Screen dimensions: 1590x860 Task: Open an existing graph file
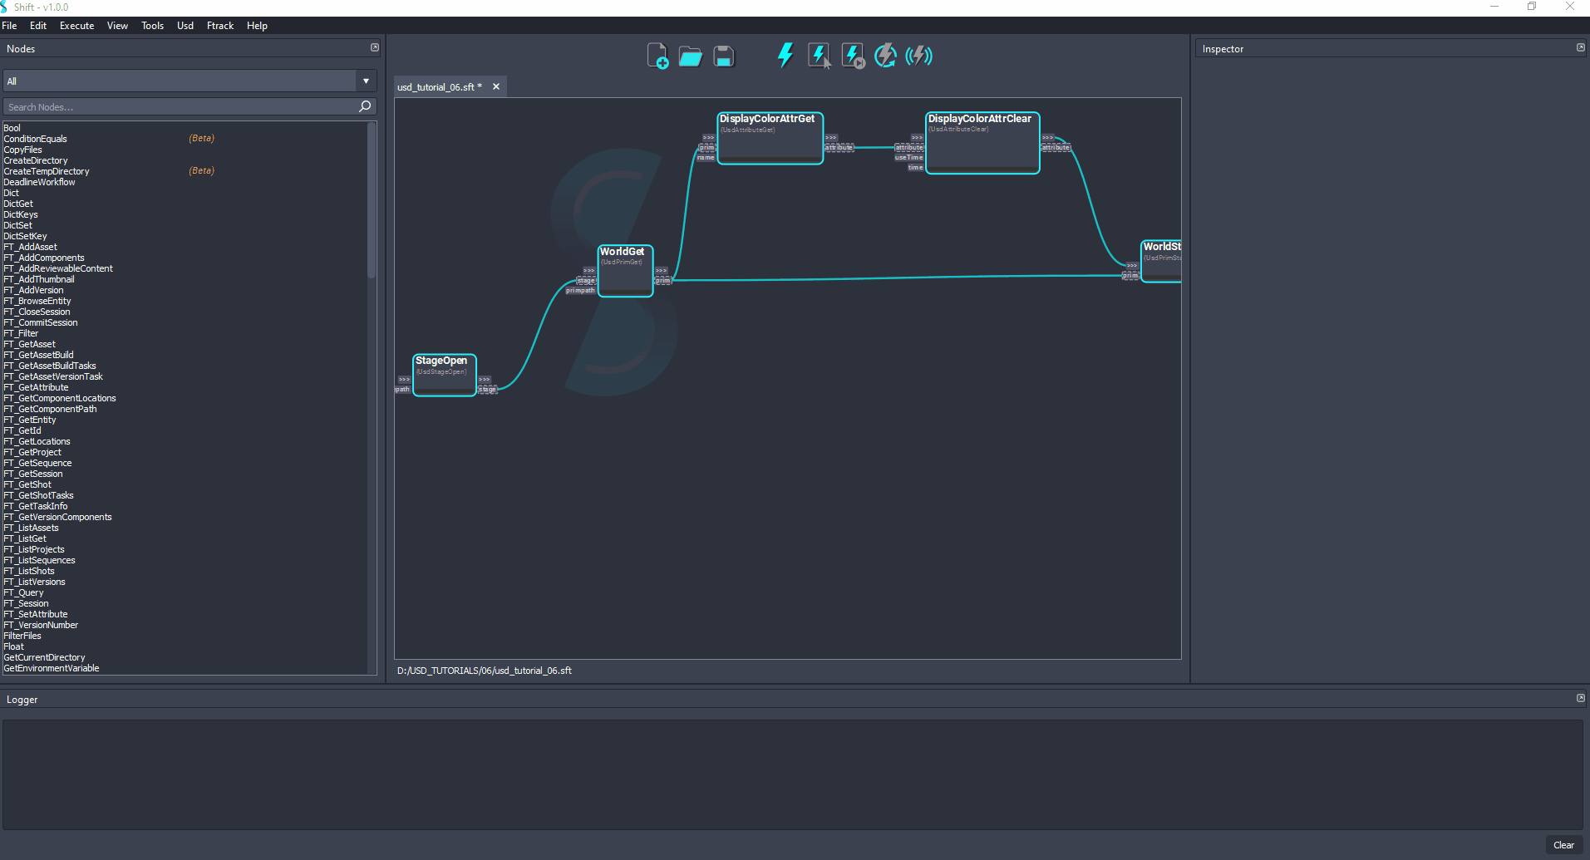click(x=690, y=55)
